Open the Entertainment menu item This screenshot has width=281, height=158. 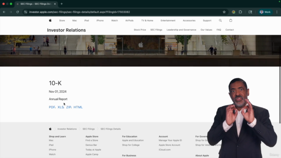(168, 21)
